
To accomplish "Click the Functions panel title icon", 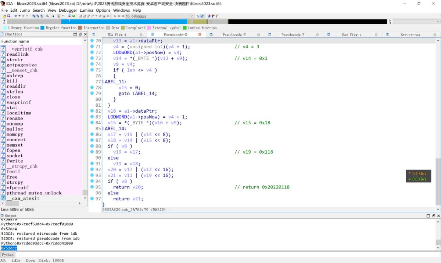I will click(3, 34).
